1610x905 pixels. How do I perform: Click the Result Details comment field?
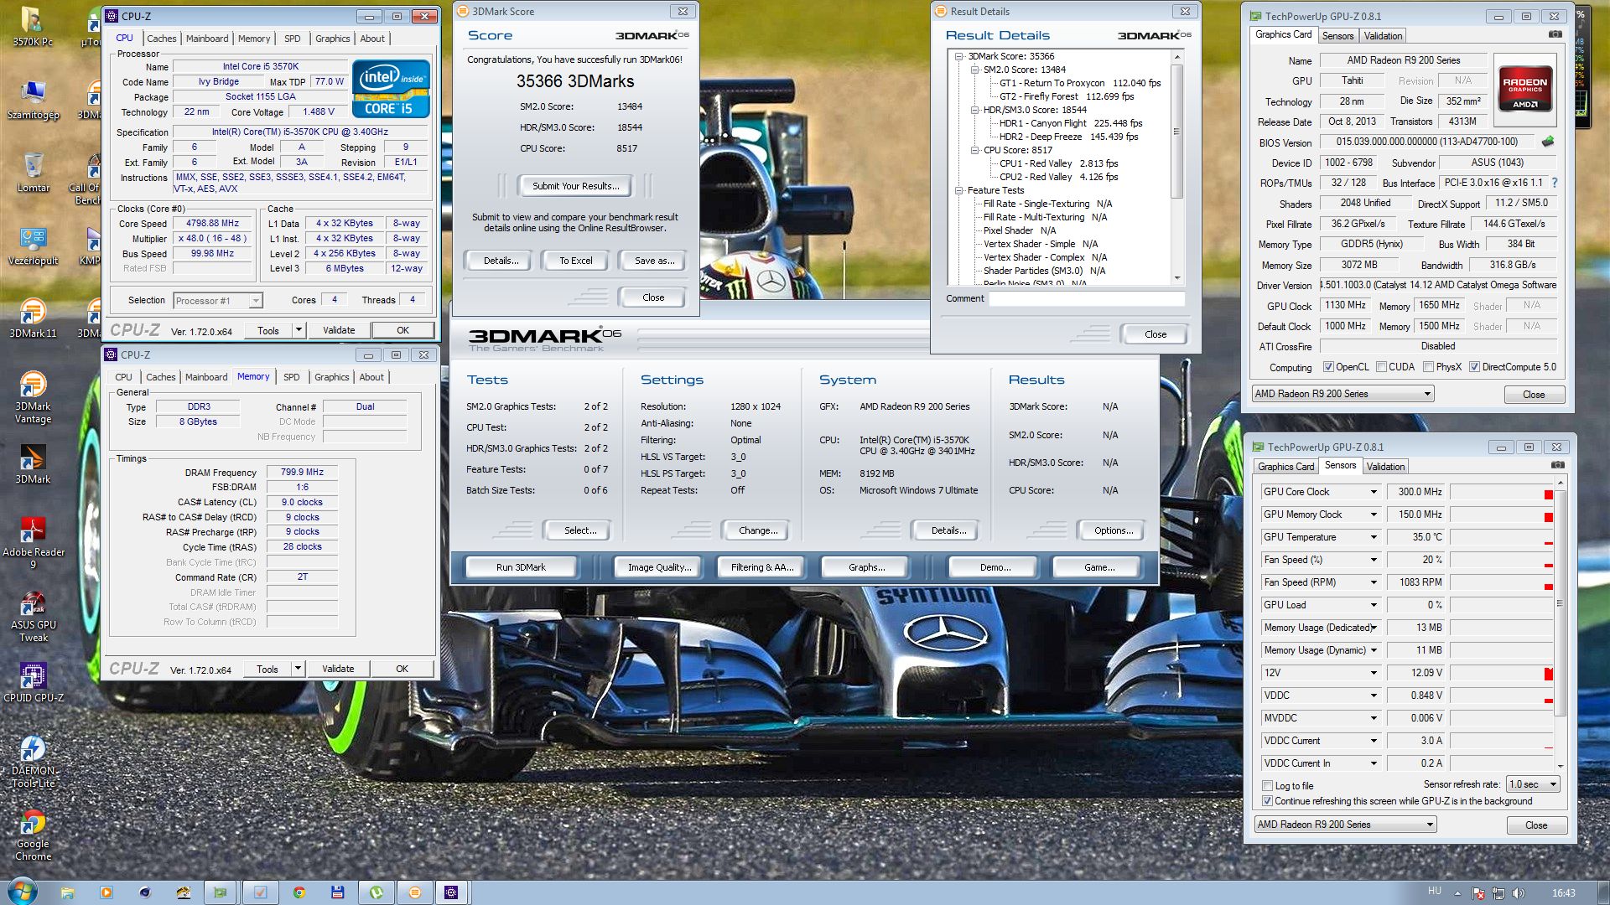pos(1087,298)
